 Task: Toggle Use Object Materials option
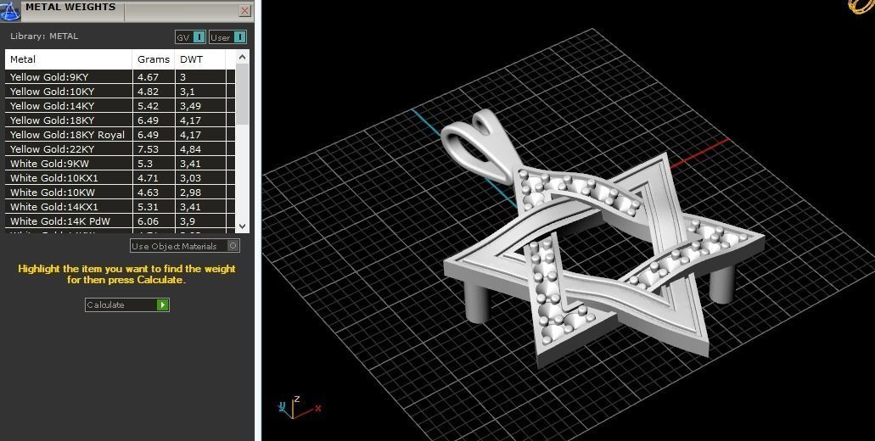tap(185, 246)
